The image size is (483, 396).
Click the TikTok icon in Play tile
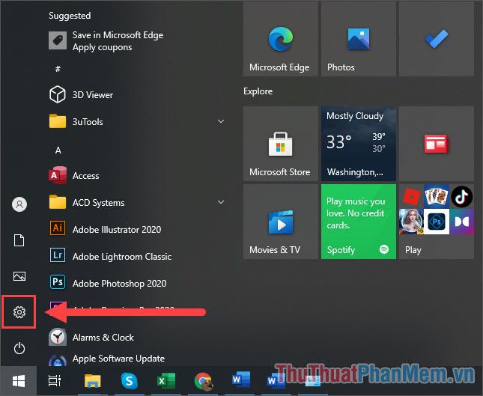pos(462,196)
